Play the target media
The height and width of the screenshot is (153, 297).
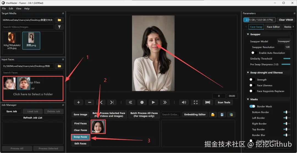(x=153, y=102)
